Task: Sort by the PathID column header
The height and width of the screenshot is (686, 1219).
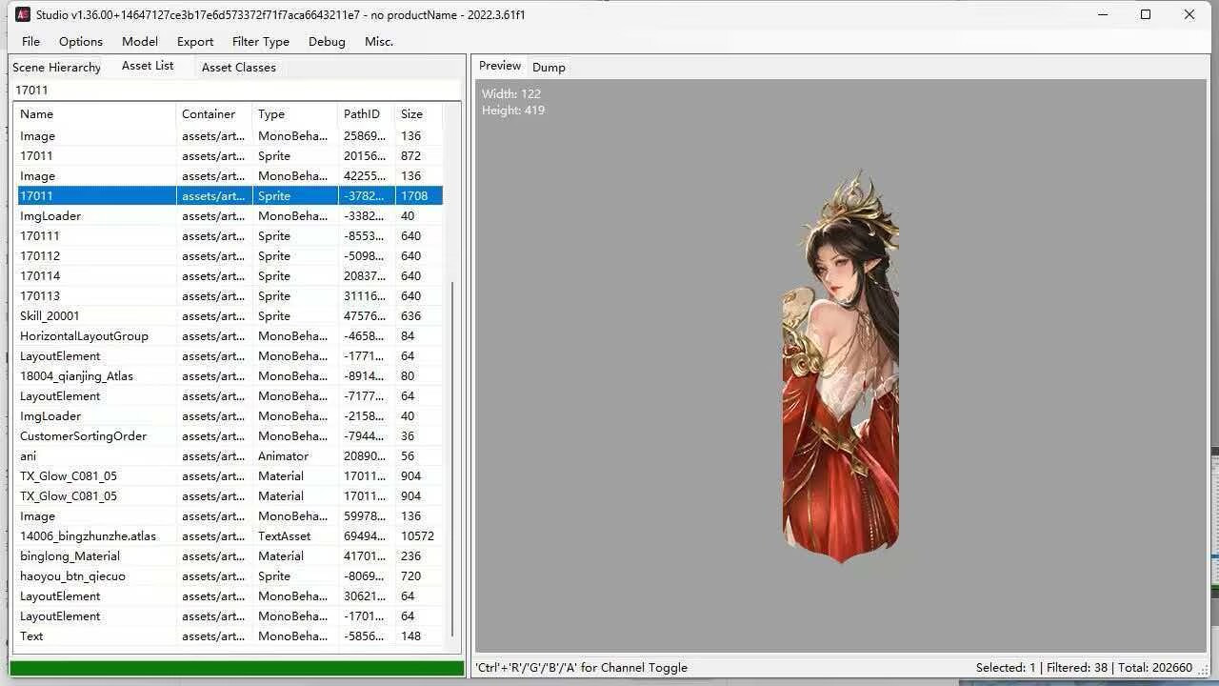Action: coord(367,113)
